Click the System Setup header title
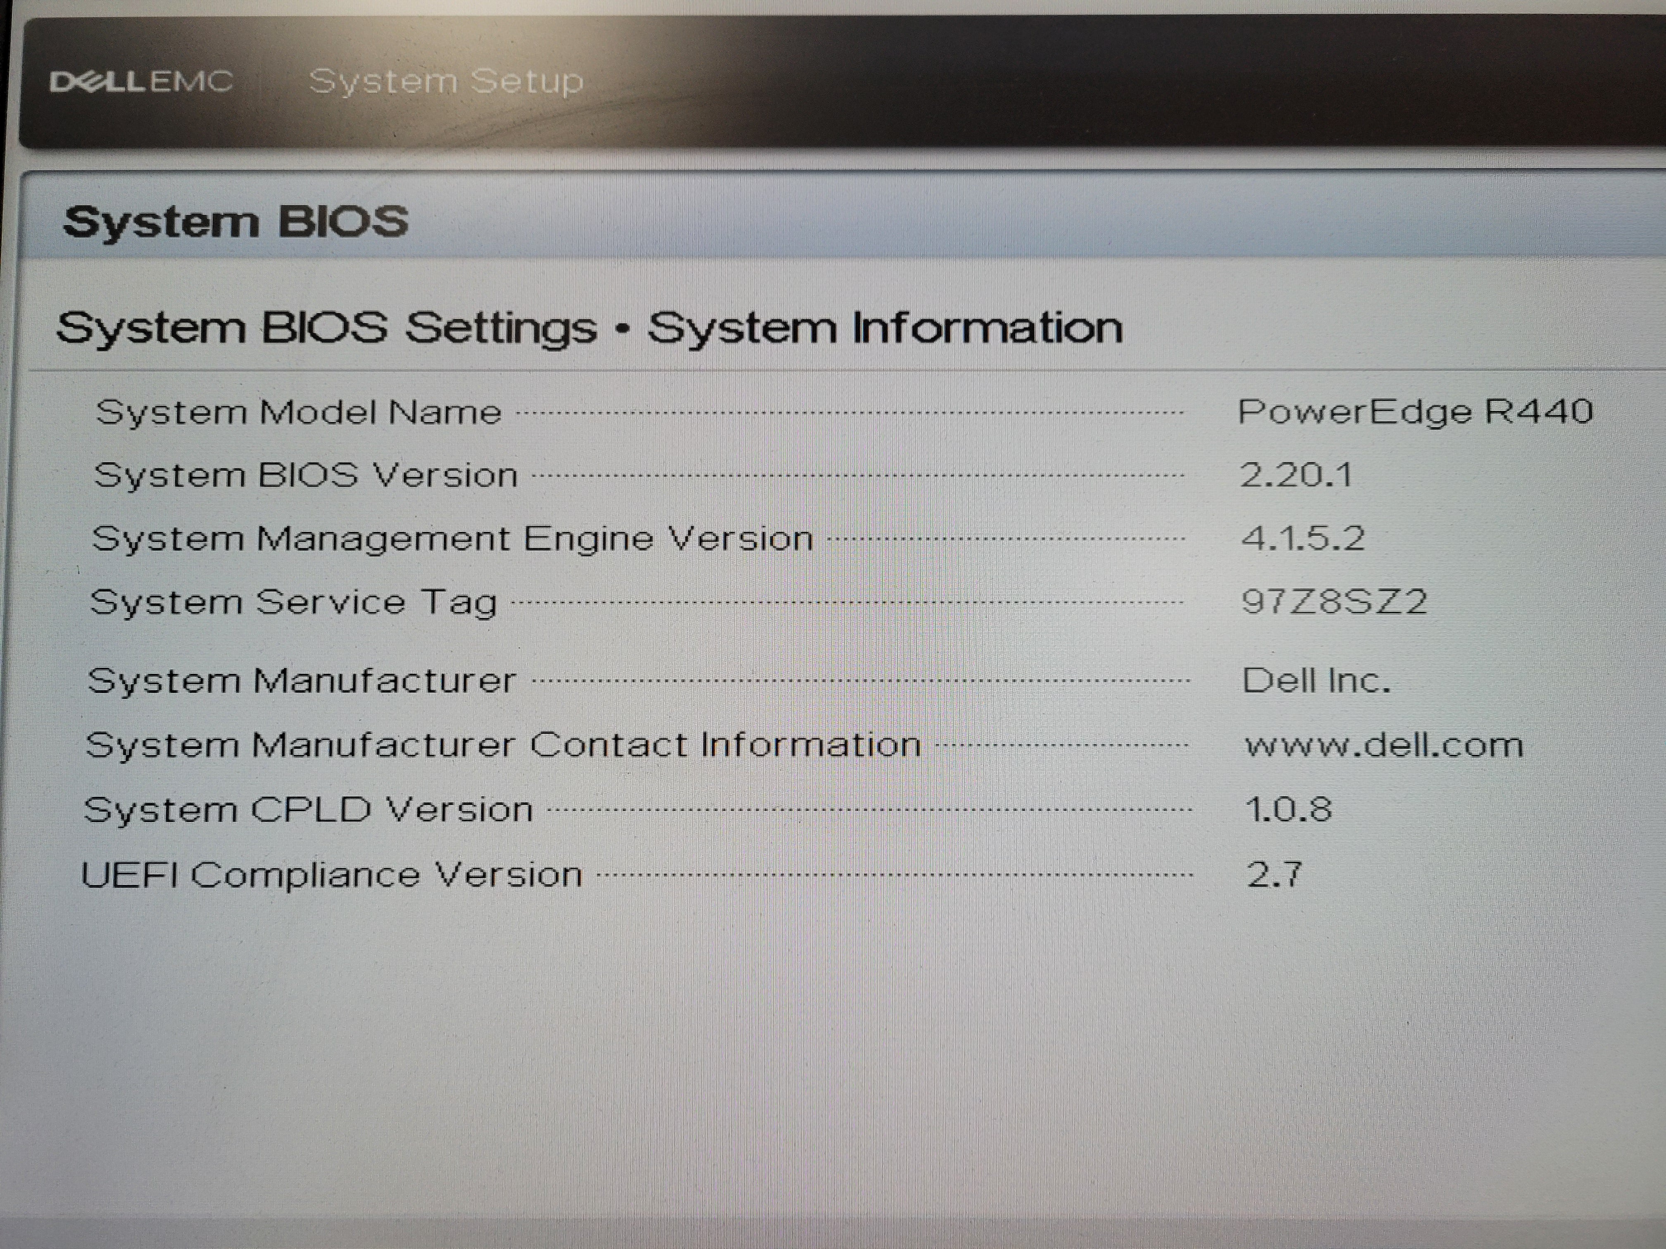The image size is (1666, 1249). 446,81
